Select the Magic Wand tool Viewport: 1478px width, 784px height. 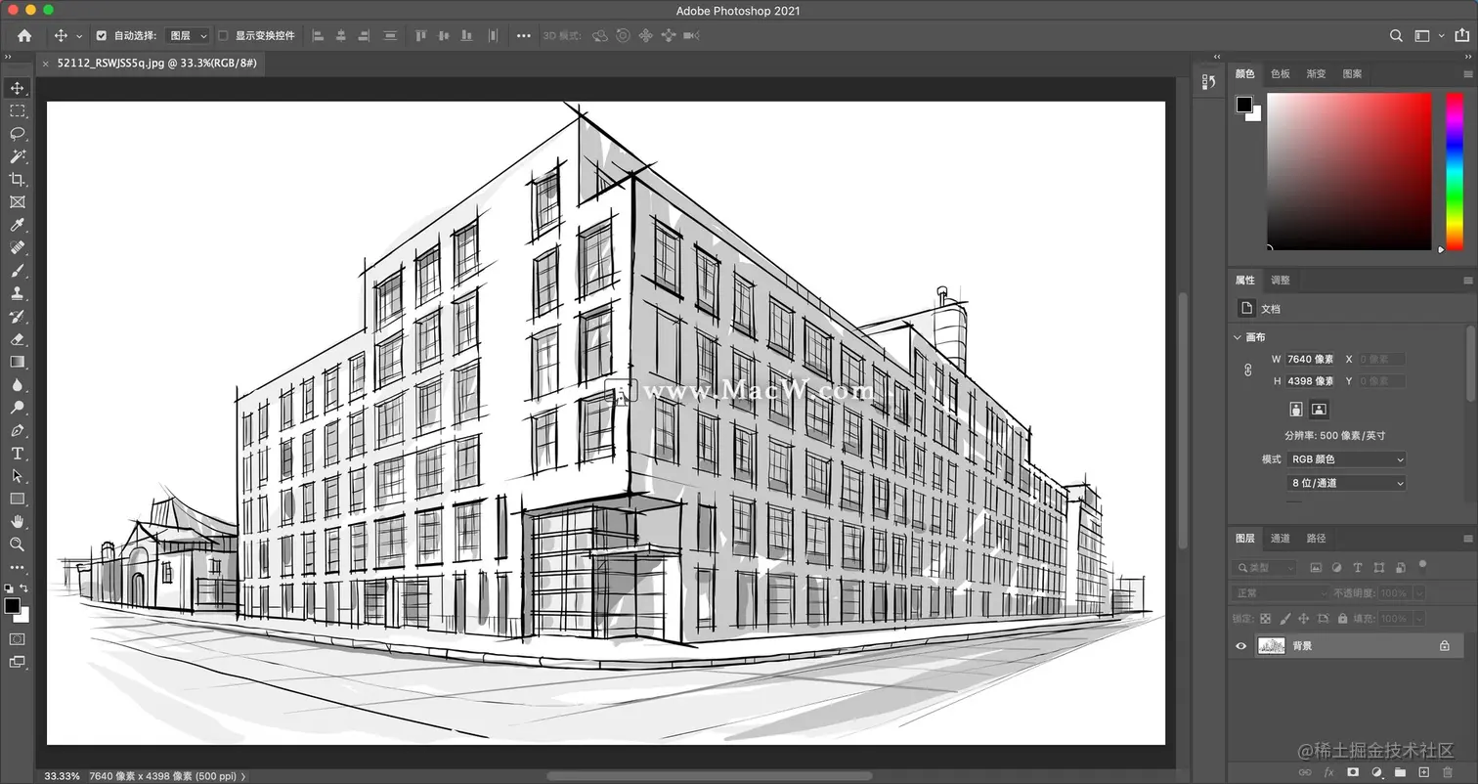point(17,156)
